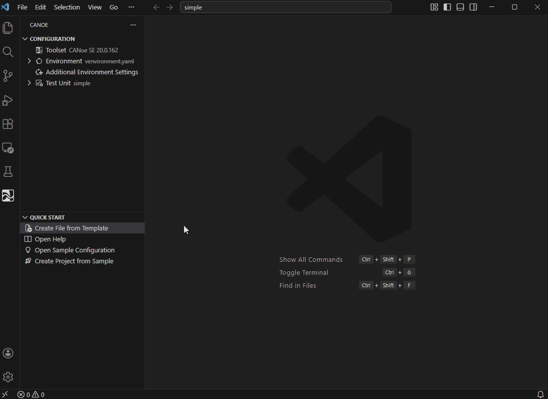548x399 pixels.
Task: Open the Testing flask view
Action: click(7, 172)
